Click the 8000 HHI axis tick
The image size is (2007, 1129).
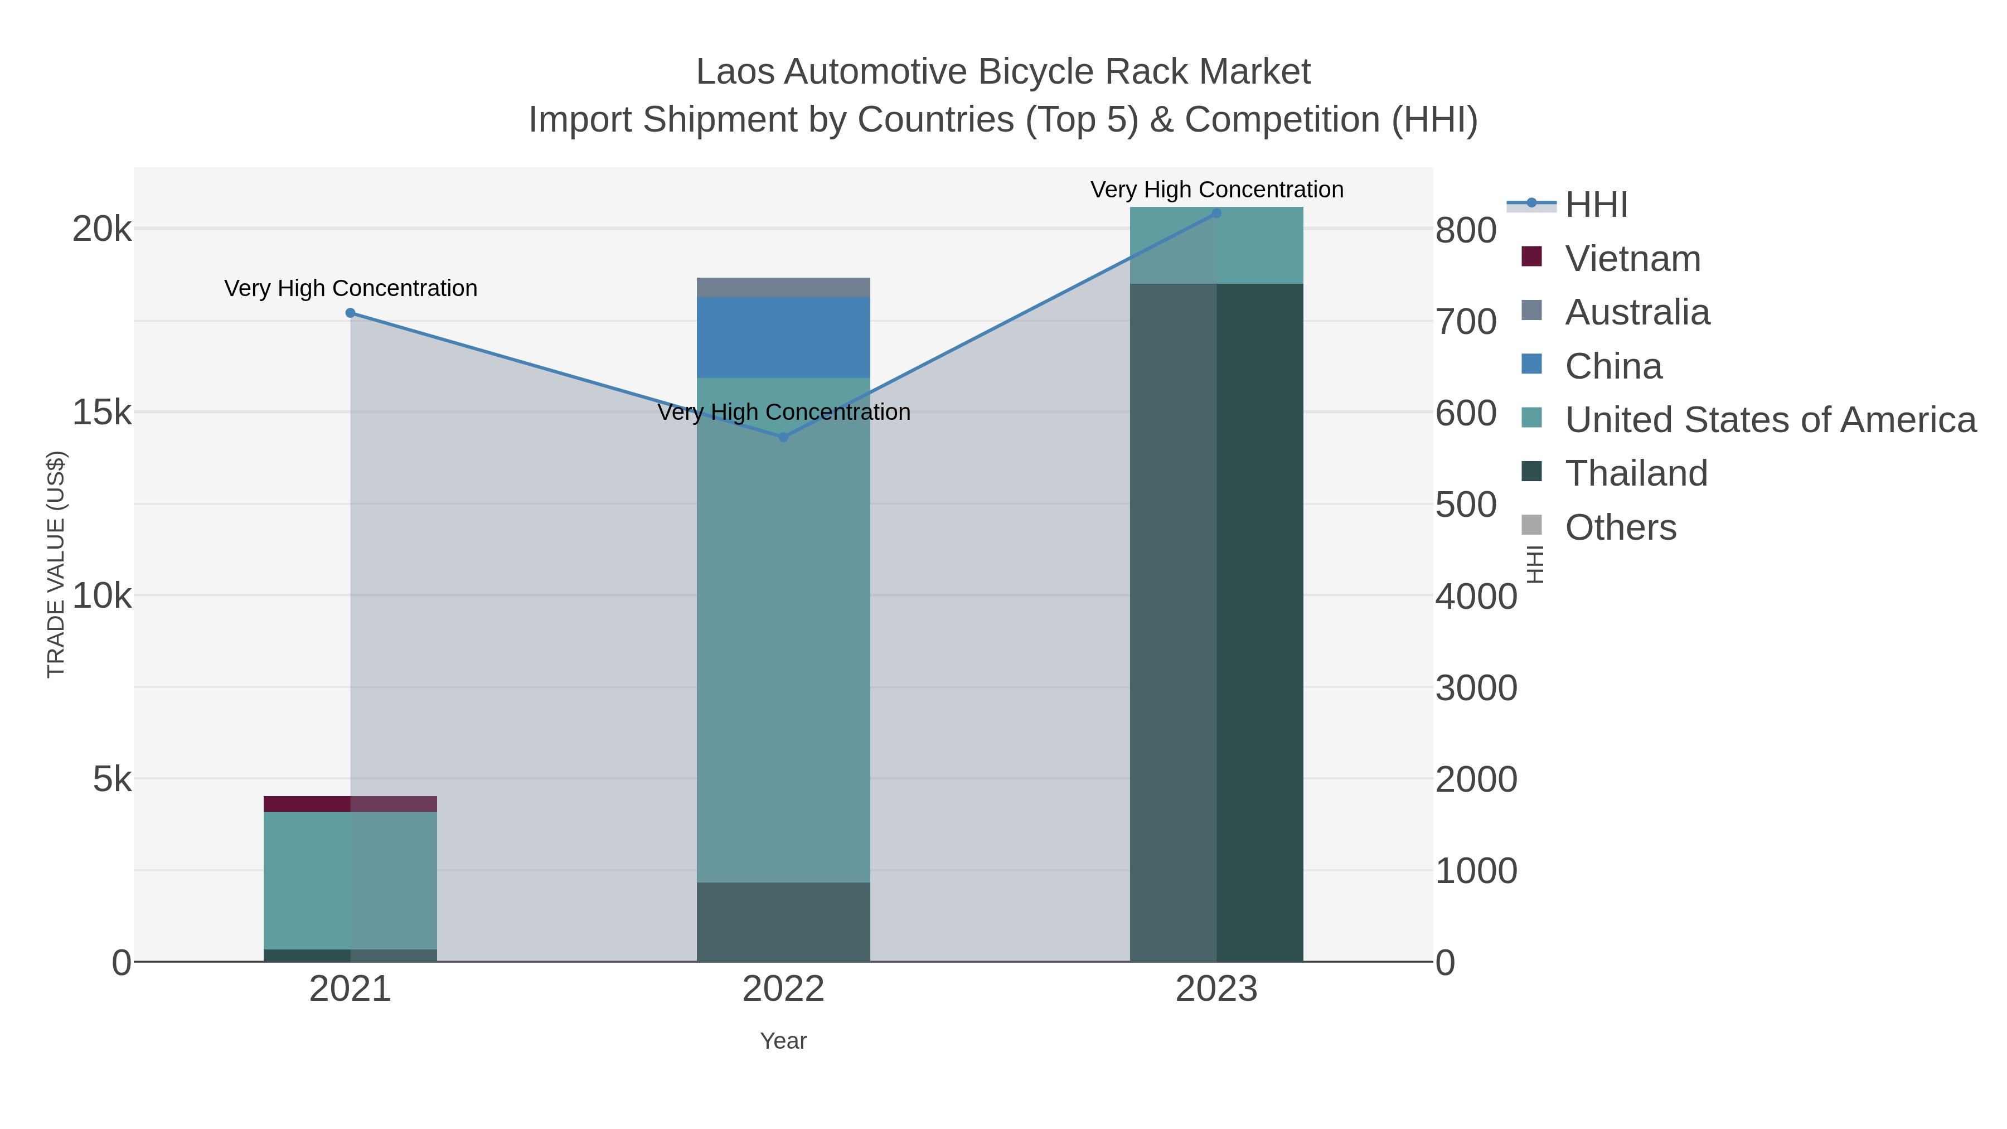coord(1466,231)
